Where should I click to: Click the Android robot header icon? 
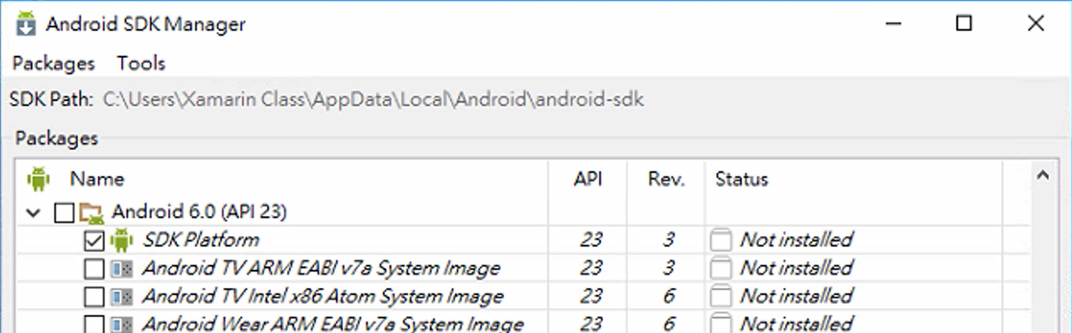coord(38,179)
